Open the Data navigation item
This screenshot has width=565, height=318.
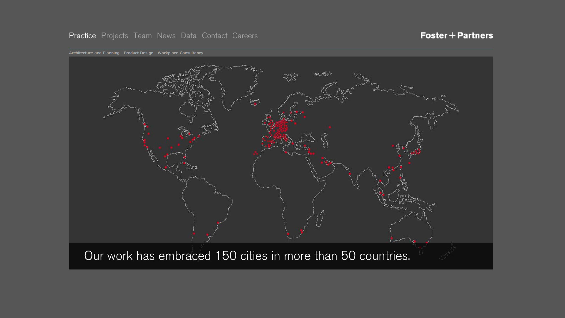(189, 36)
